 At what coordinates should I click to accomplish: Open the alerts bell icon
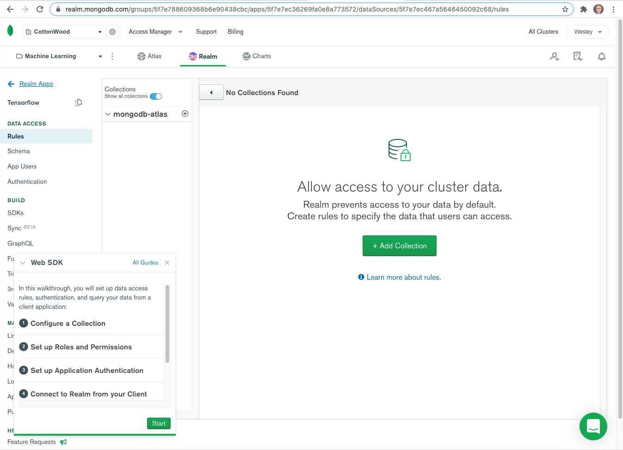(602, 56)
